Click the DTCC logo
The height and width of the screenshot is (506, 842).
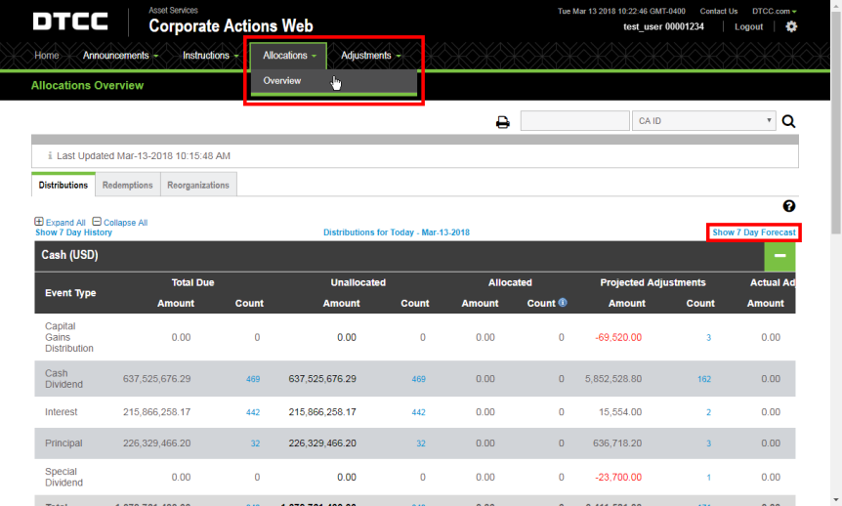point(70,21)
